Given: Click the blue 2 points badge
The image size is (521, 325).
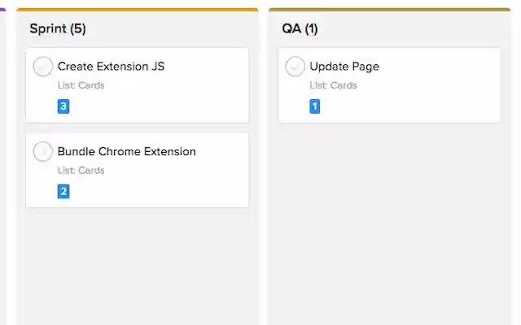Looking at the screenshot, I should point(63,192).
